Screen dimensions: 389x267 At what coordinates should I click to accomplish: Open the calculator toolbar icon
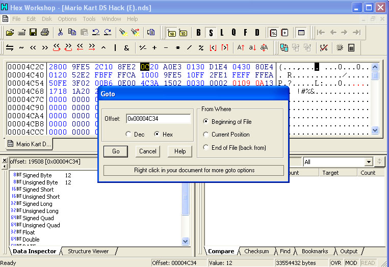351,47
